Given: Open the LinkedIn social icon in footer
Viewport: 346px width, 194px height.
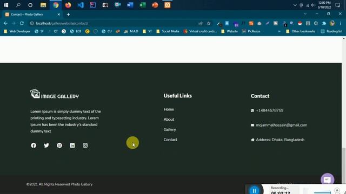Looking at the screenshot, I should click(72, 145).
